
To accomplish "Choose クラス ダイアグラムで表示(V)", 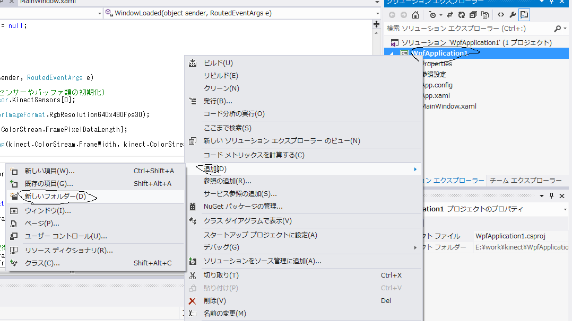I will coord(304,221).
